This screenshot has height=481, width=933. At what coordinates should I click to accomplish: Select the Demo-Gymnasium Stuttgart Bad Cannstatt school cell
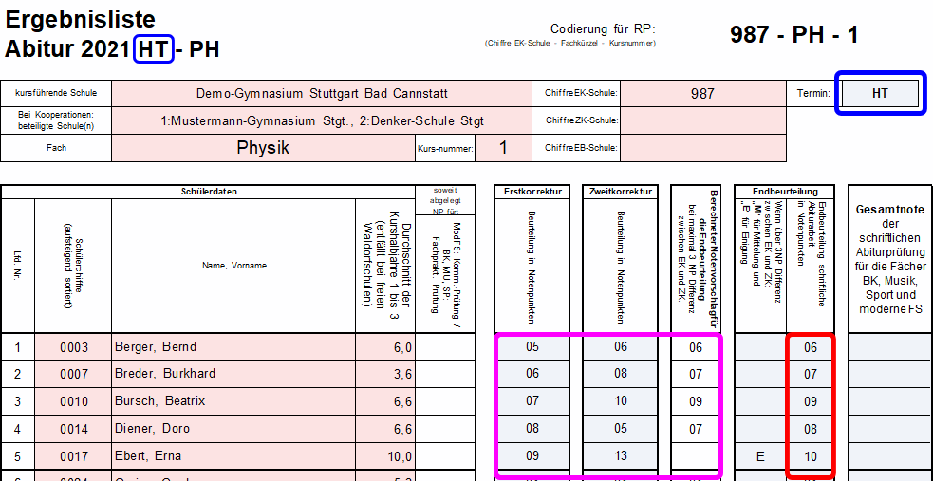(x=322, y=94)
